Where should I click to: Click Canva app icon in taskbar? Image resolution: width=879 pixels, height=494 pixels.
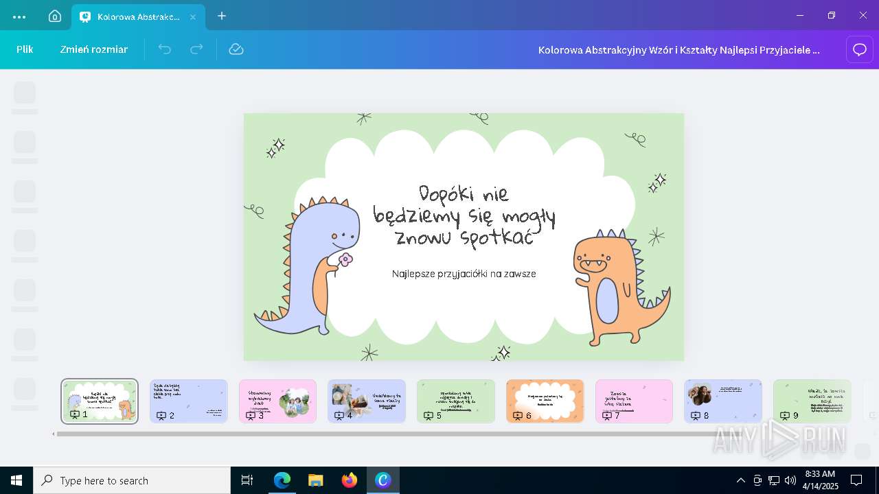tap(383, 480)
